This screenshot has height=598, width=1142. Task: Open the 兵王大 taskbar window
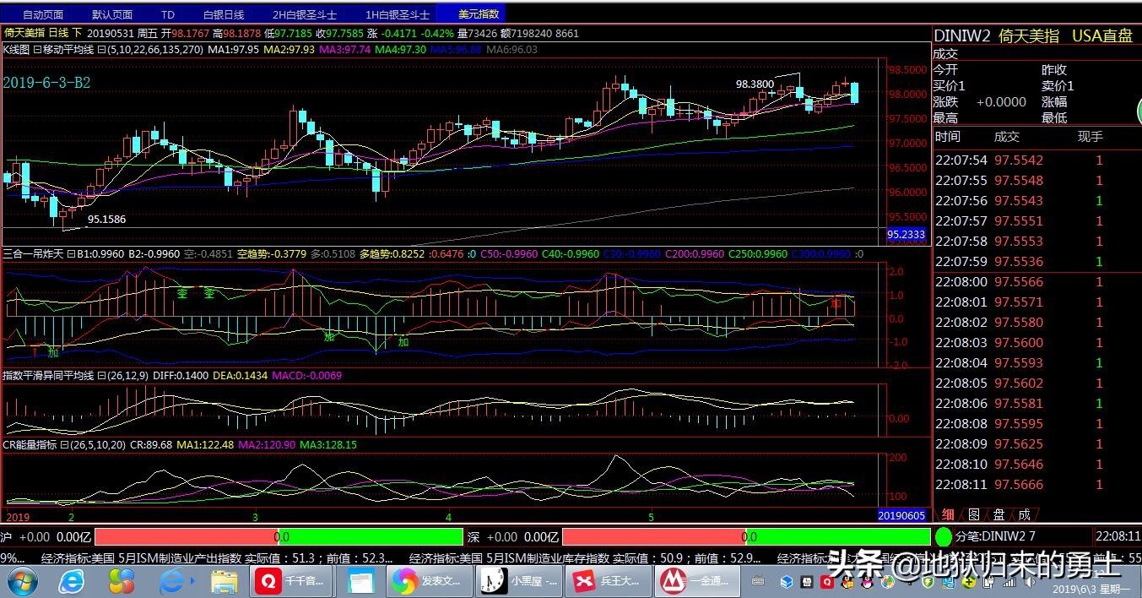607,581
